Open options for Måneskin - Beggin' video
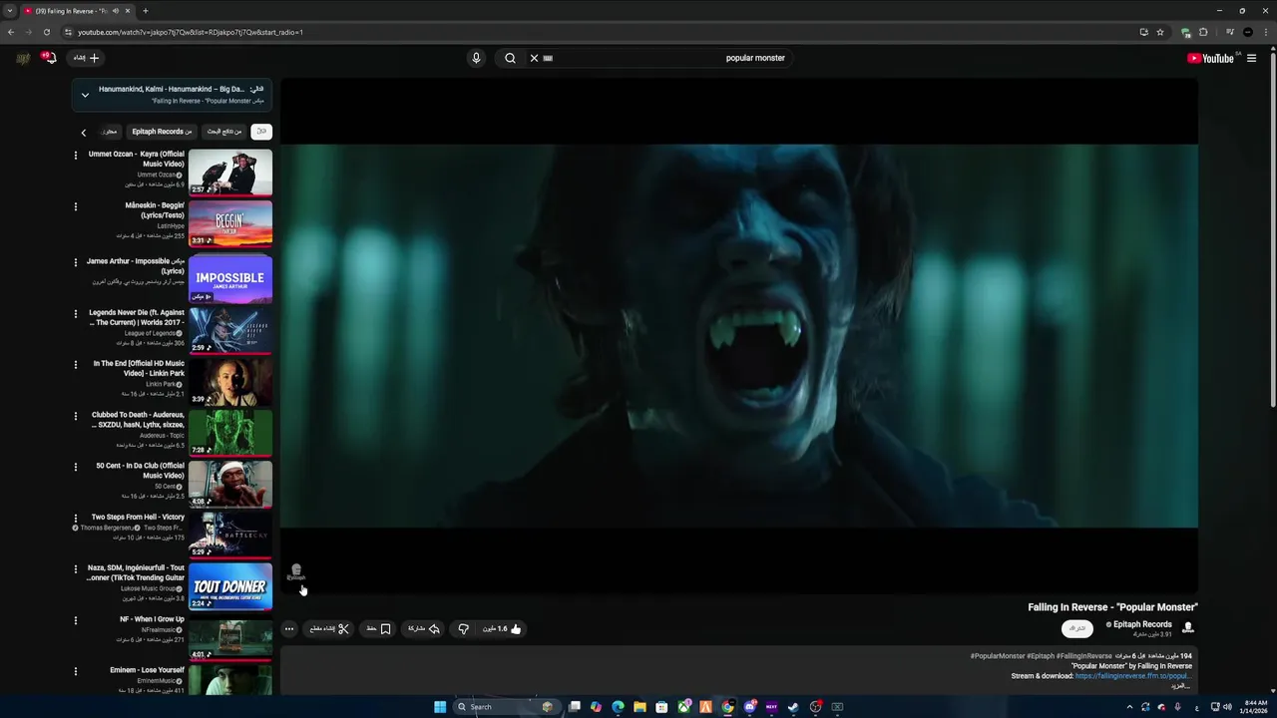 (x=75, y=206)
